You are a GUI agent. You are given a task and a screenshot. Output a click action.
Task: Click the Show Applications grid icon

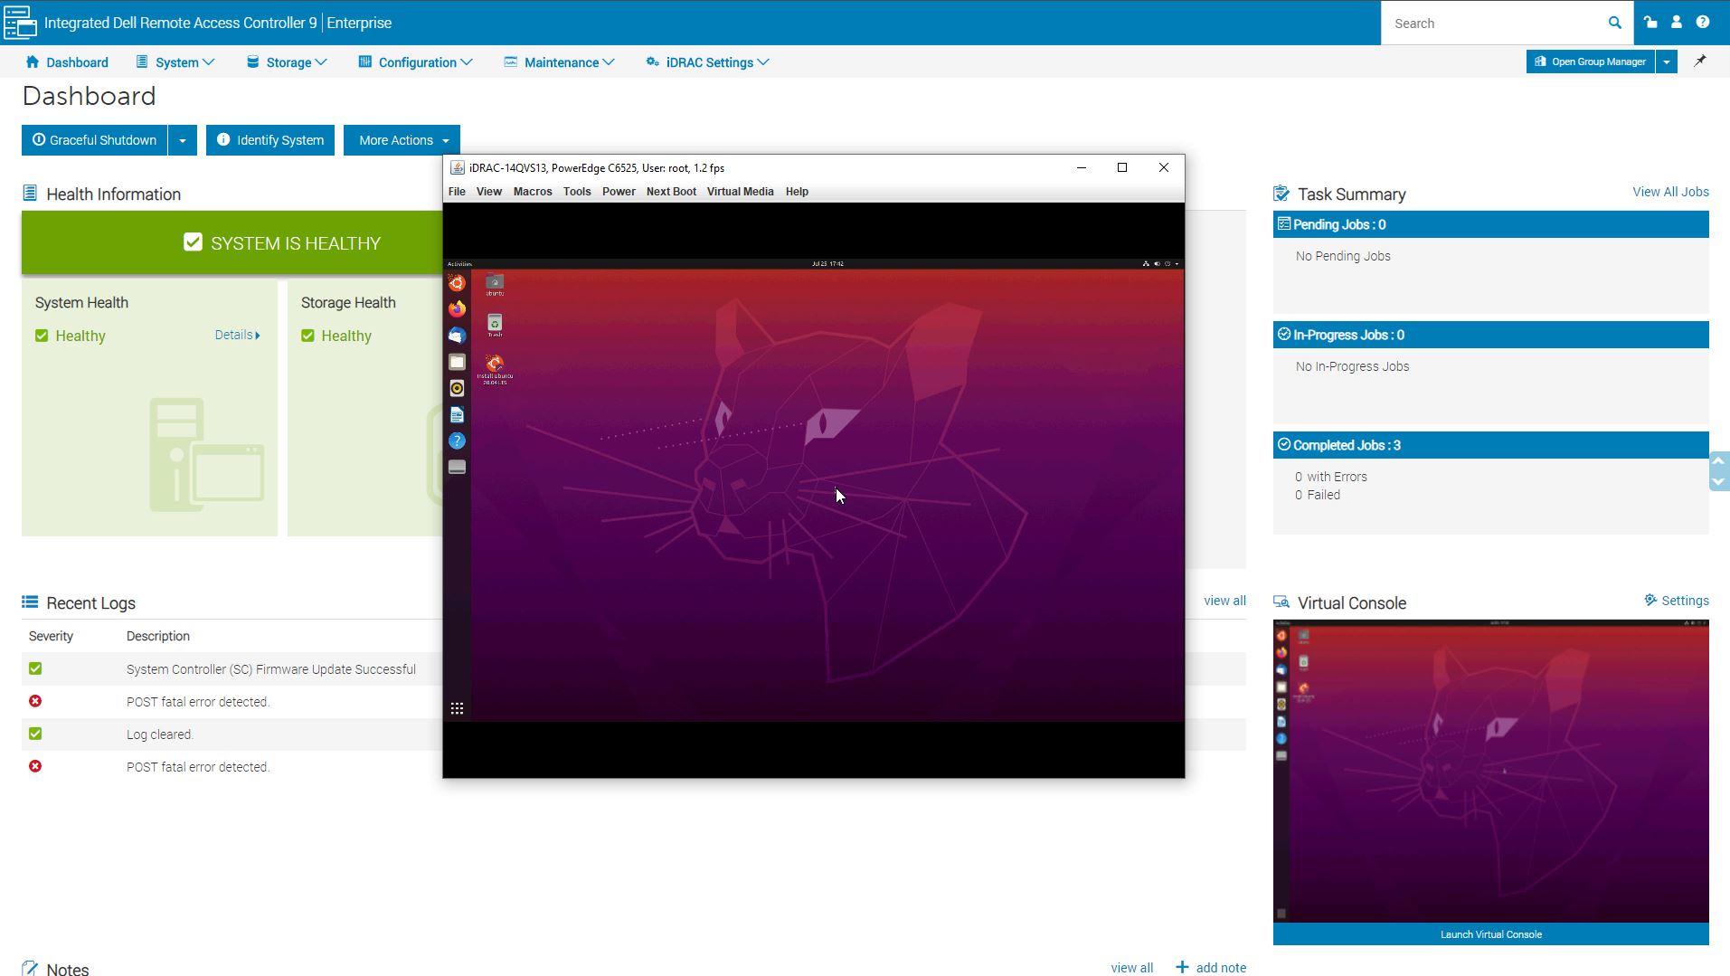click(x=457, y=708)
